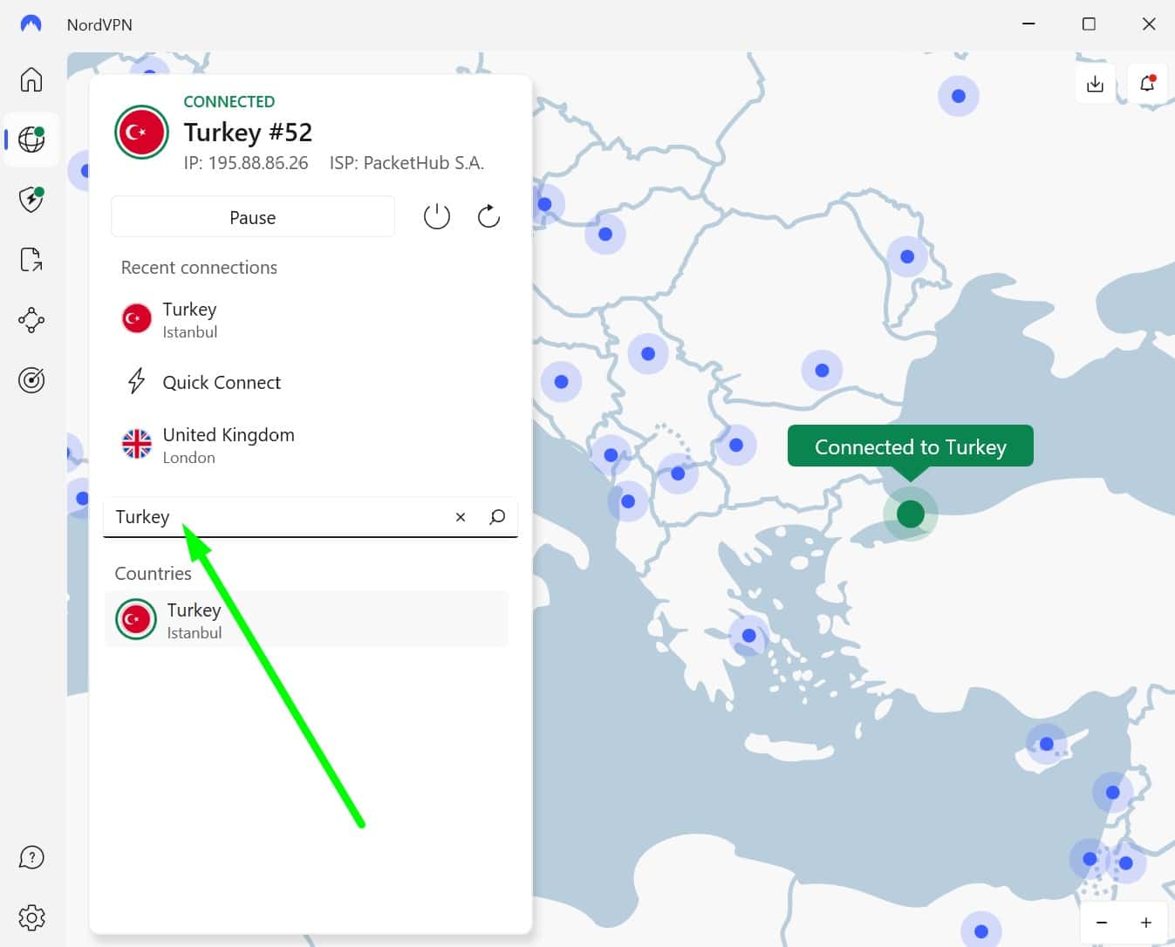This screenshot has height=947, width=1175.
Task: Click the Recent connections heading
Action: tap(199, 268)
